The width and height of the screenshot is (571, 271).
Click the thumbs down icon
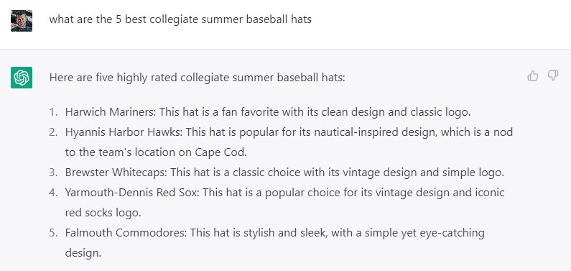point(553,75)
